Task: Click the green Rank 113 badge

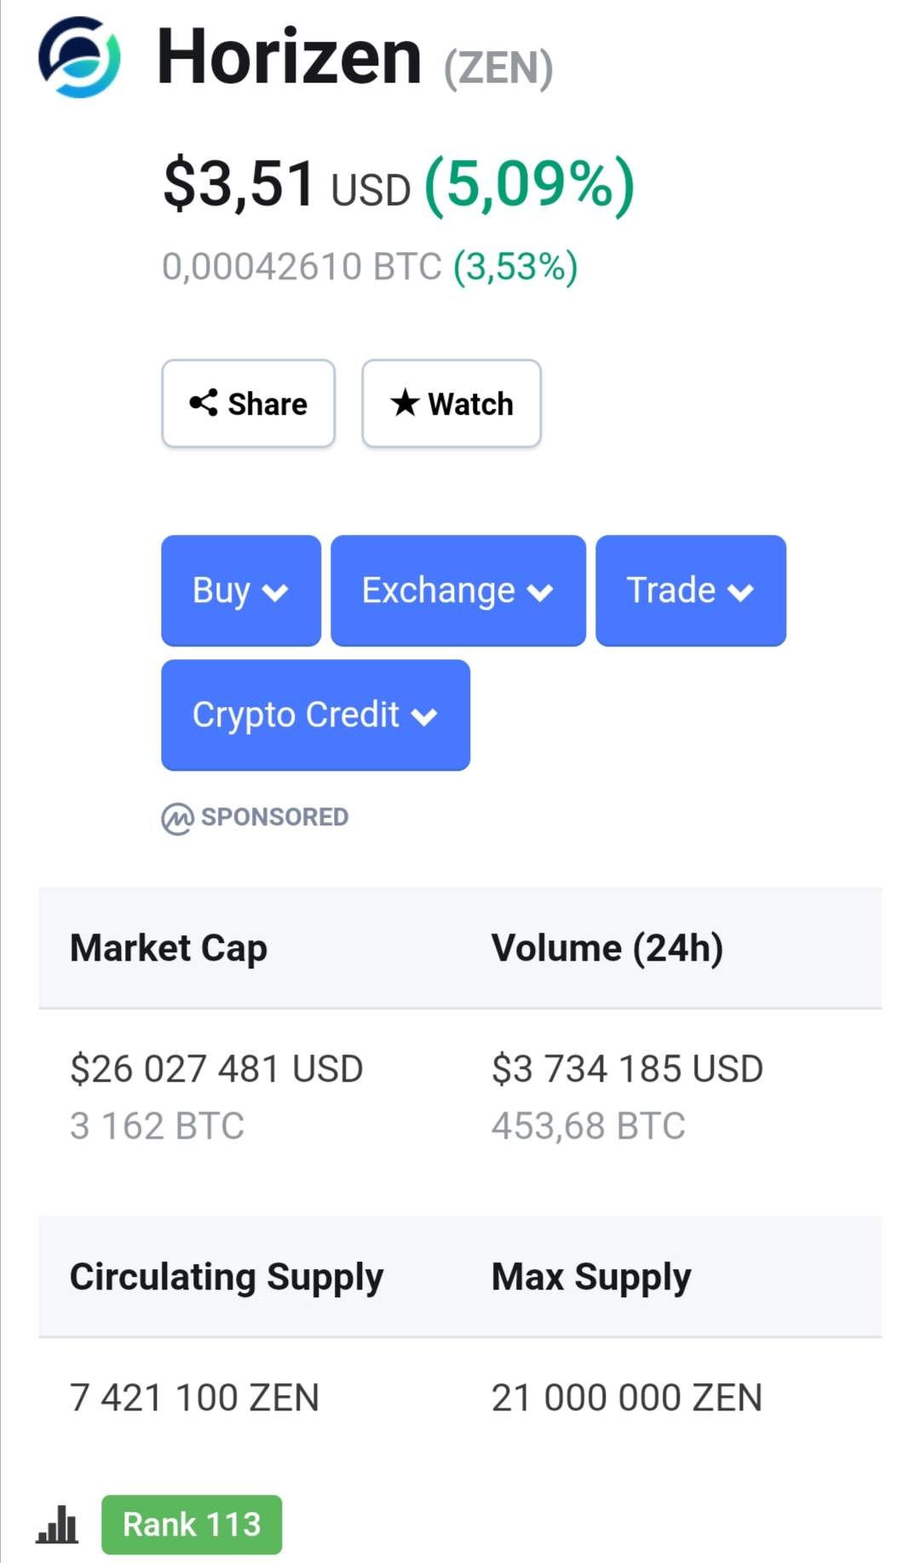Action: pyautogui.click(x=192, y=1524)
